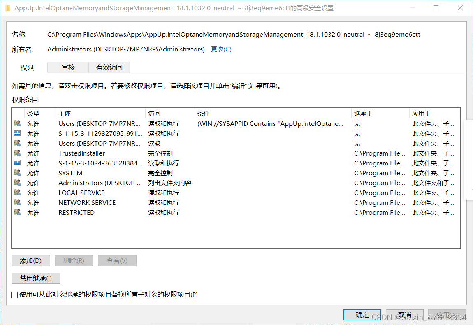Select the NETWORK SERVICE entry
The image size is (473, 325).
click(x=236, y=203)
